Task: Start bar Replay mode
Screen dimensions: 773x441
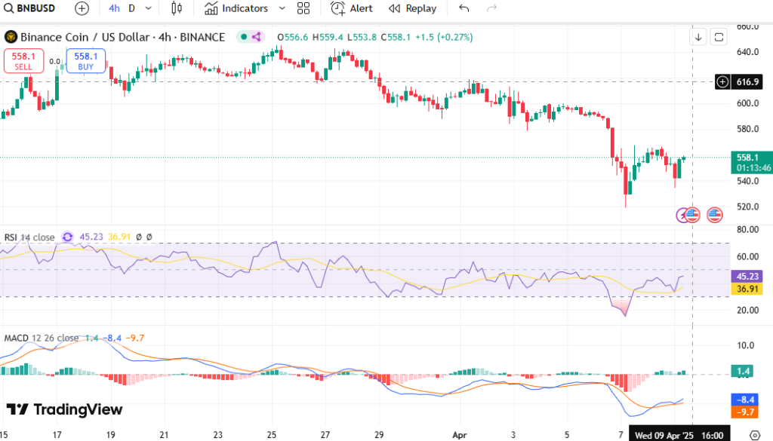Action: click(x=413, y=8)
